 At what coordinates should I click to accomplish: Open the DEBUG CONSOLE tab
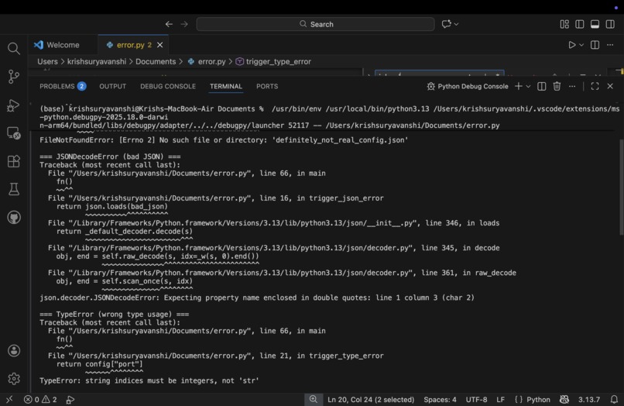pos(168,87)
